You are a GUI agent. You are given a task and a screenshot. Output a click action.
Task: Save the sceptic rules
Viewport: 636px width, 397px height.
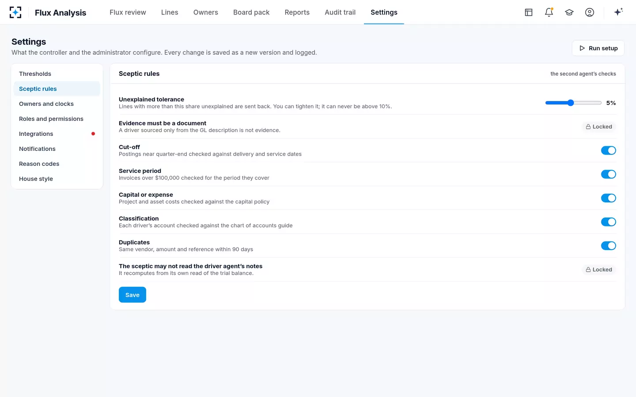click(x=132, y=295)
